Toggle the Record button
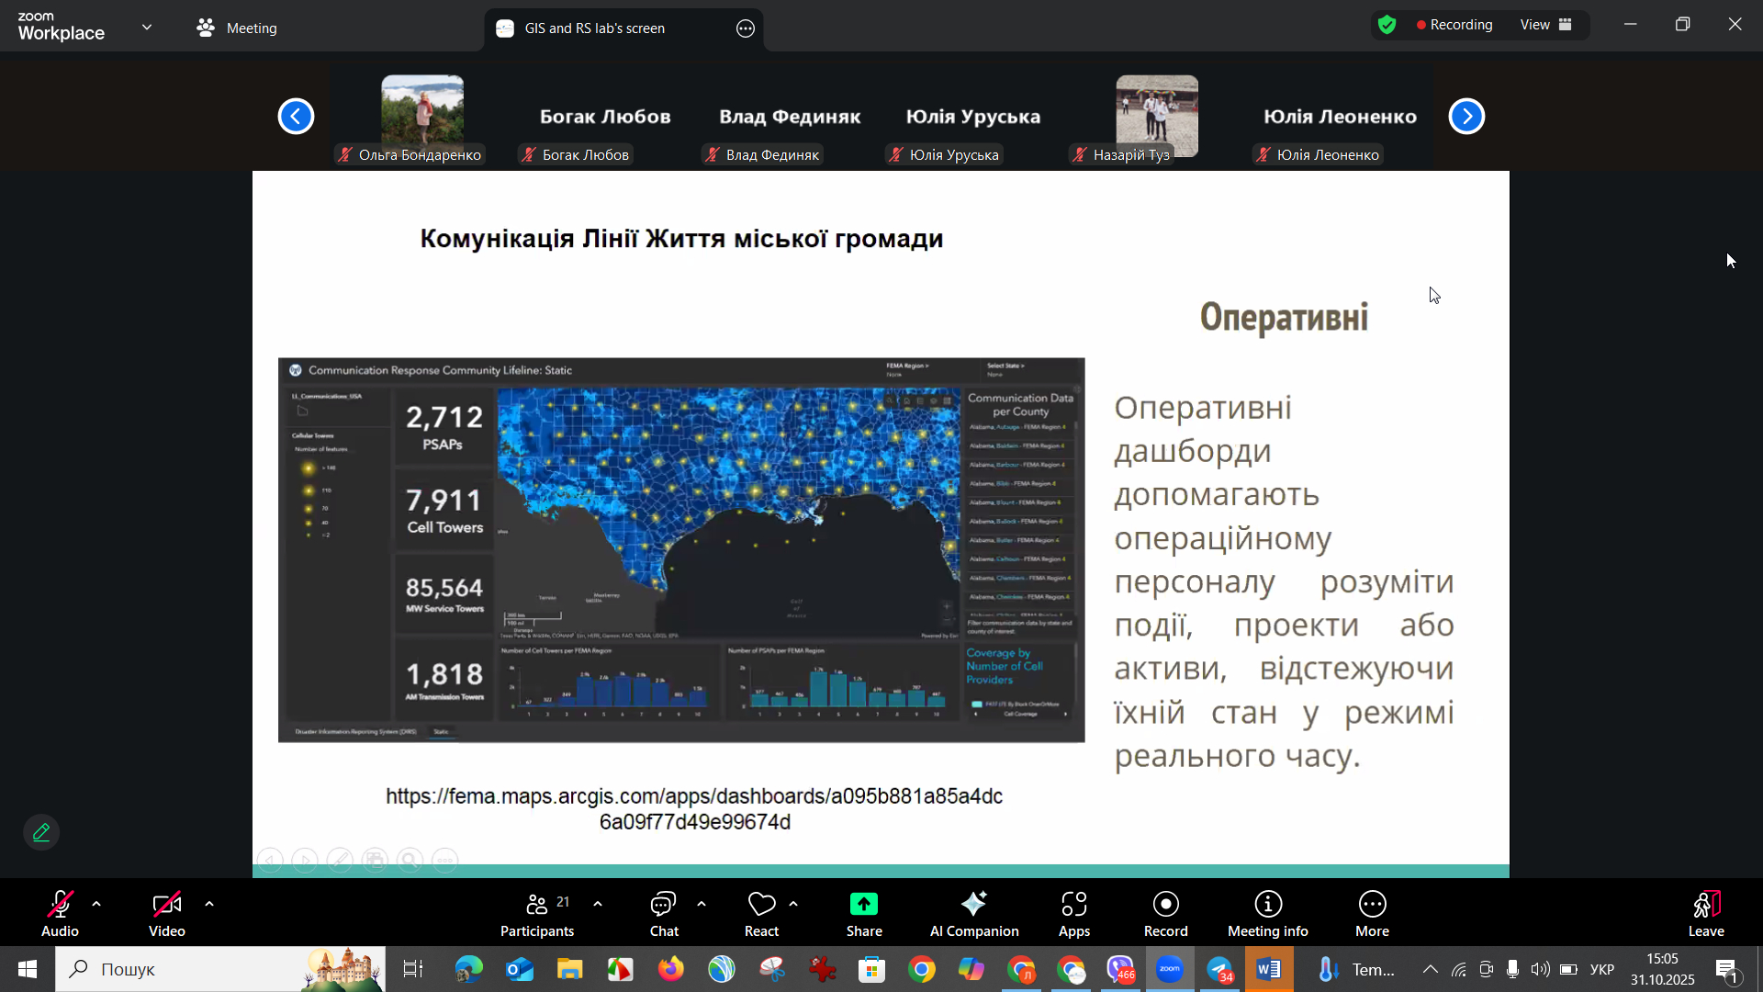 pos(1165,913)
